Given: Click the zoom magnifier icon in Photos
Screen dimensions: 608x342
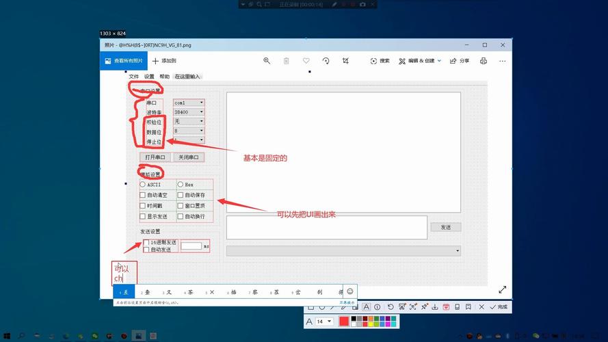Looking at the screenshot, I should 267,61.
